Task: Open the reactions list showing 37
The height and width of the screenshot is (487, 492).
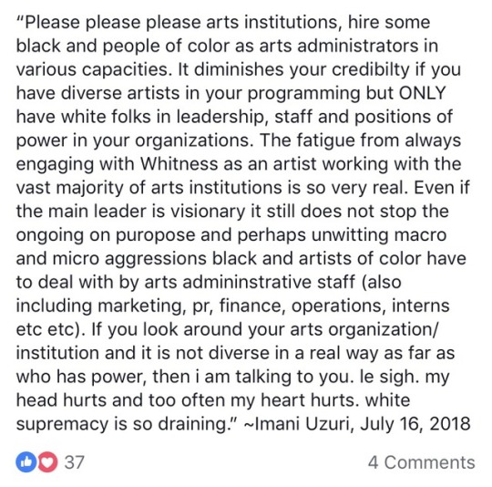Action: tap(75, 462)
